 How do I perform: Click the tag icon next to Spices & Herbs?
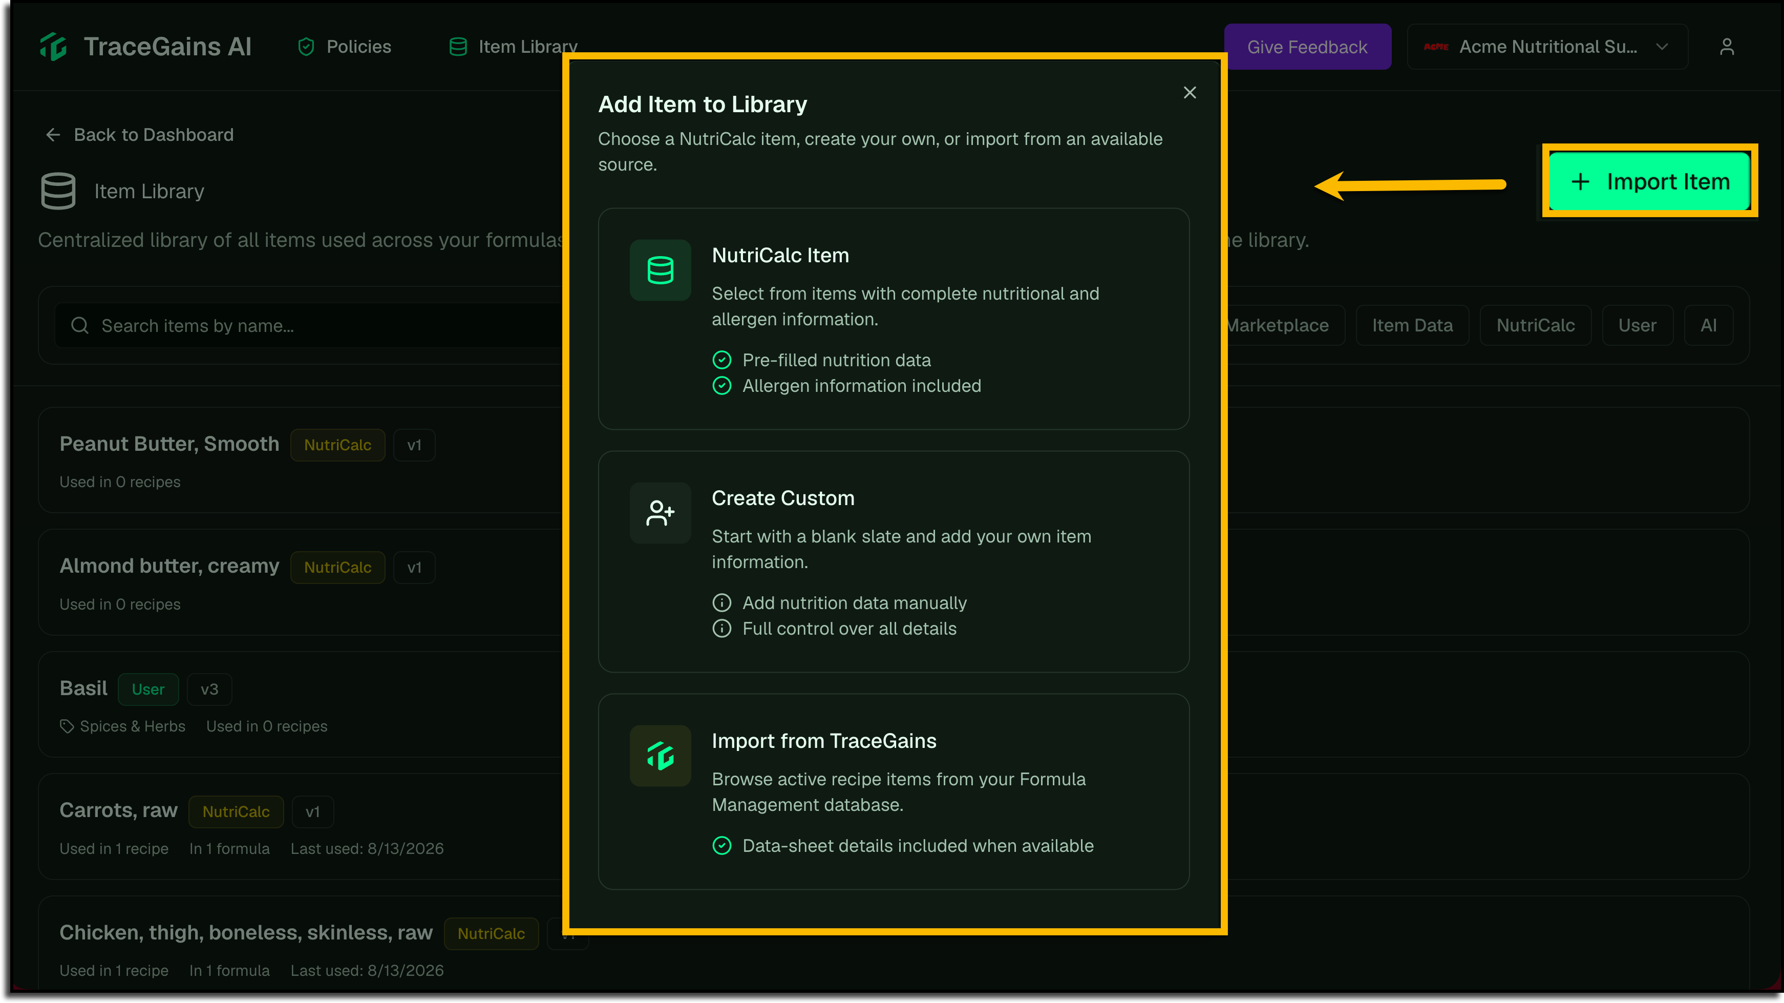[67, 726]
